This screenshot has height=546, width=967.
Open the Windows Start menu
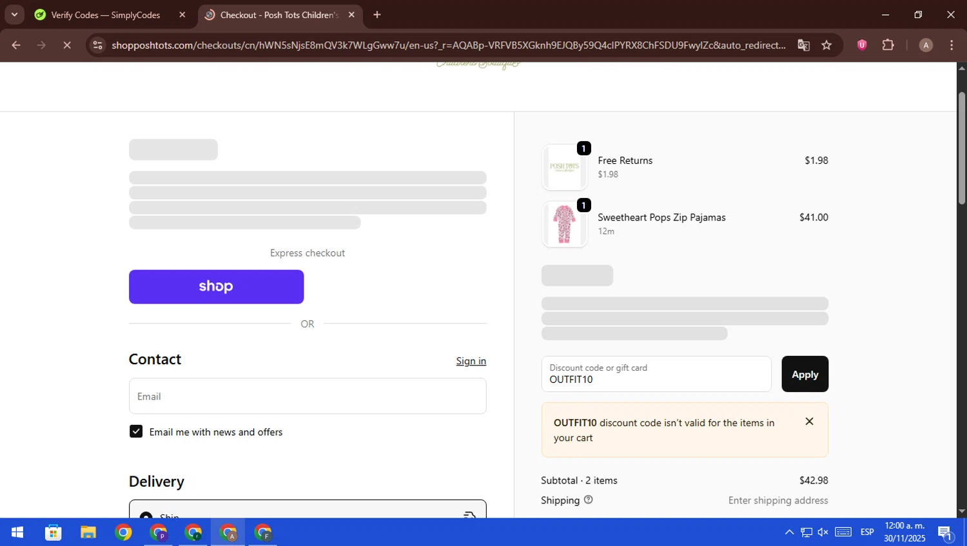tap(17, 532)
